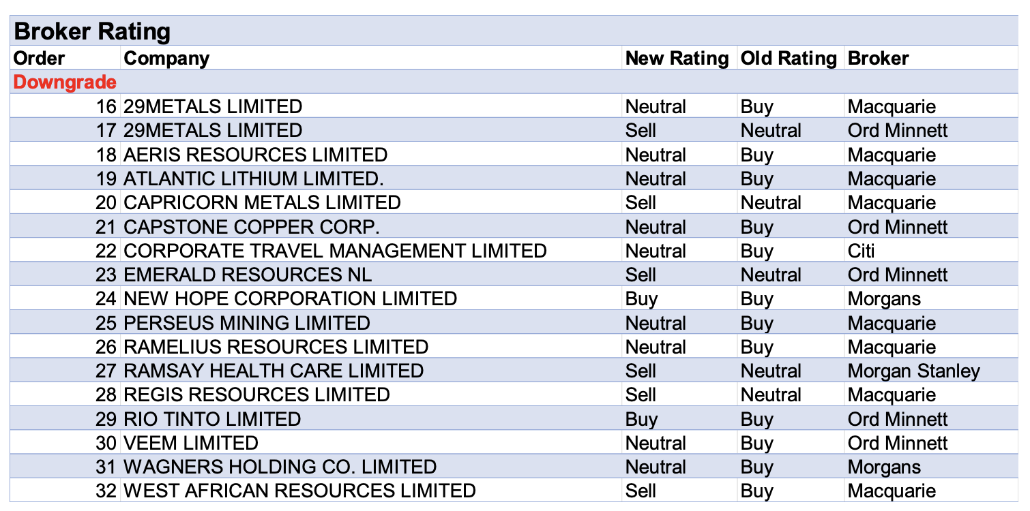Select the AERIS RESOURCES LIMITED cell
1030x511 pixels.
click(255, 155)
